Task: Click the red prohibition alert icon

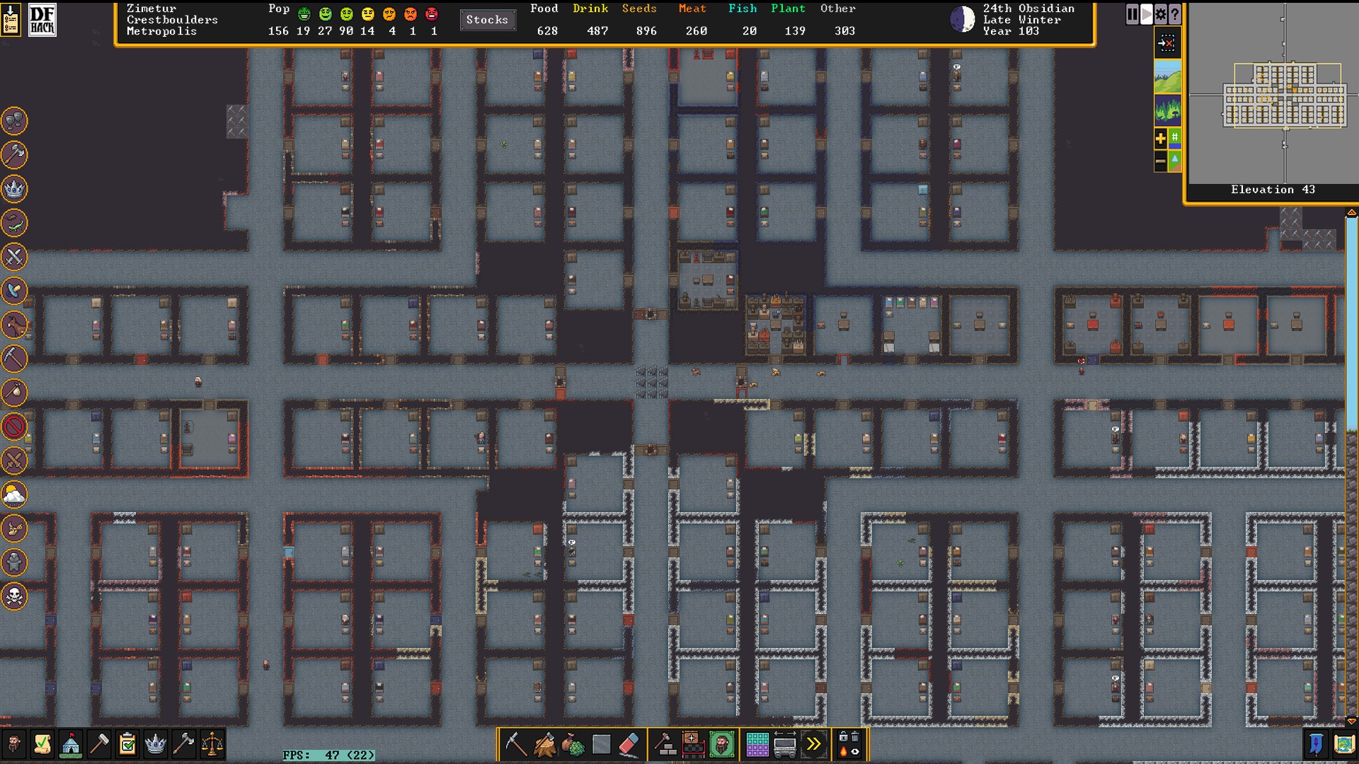Action: click(14, 427)
